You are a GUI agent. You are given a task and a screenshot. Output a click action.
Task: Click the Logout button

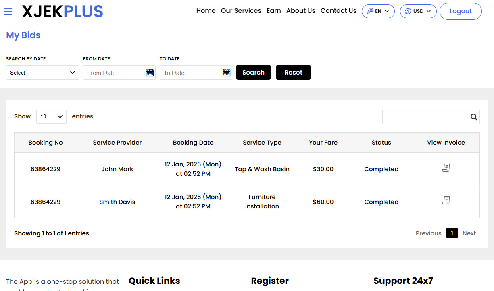point(460,11)
